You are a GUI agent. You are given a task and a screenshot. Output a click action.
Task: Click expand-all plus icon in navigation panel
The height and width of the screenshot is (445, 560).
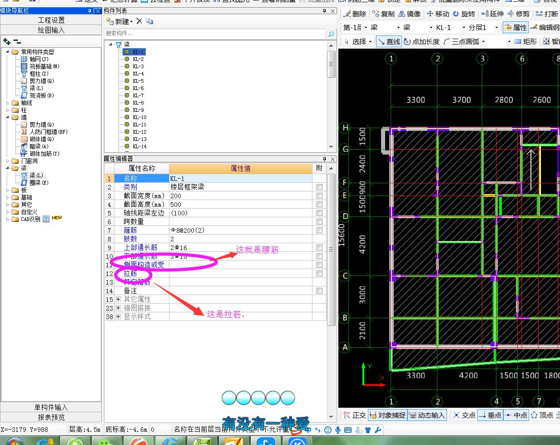coord(6,41)
